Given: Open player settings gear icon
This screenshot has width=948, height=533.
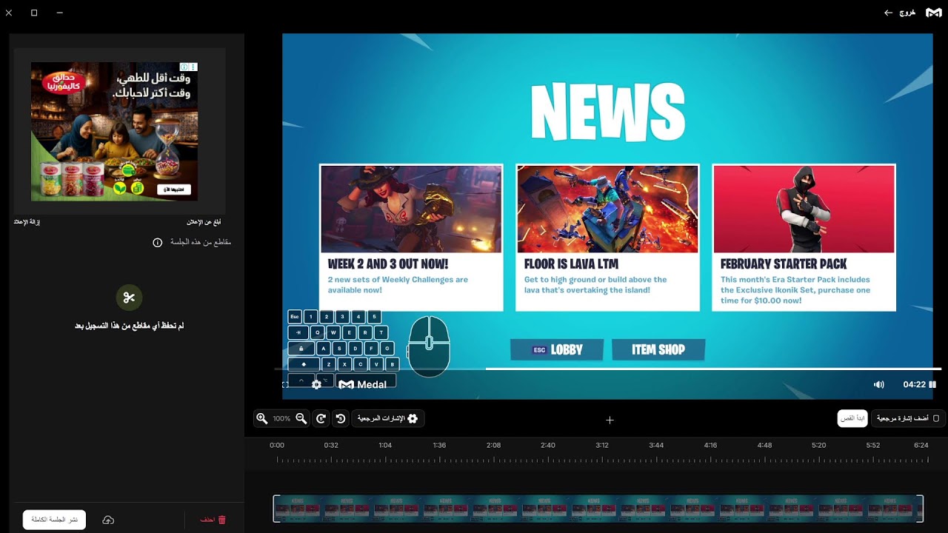Looking at the screenshot, I should [316, 384].
